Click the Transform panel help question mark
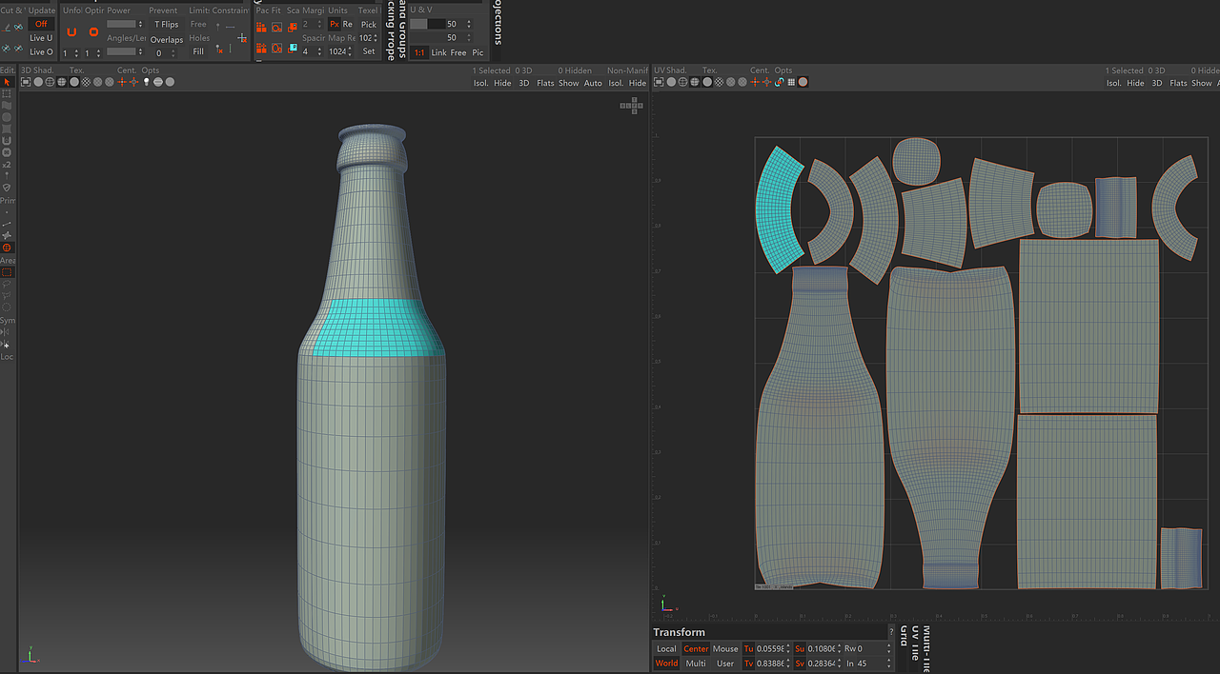The height and width of the screenshot is (674, 1220). [891, 632]
